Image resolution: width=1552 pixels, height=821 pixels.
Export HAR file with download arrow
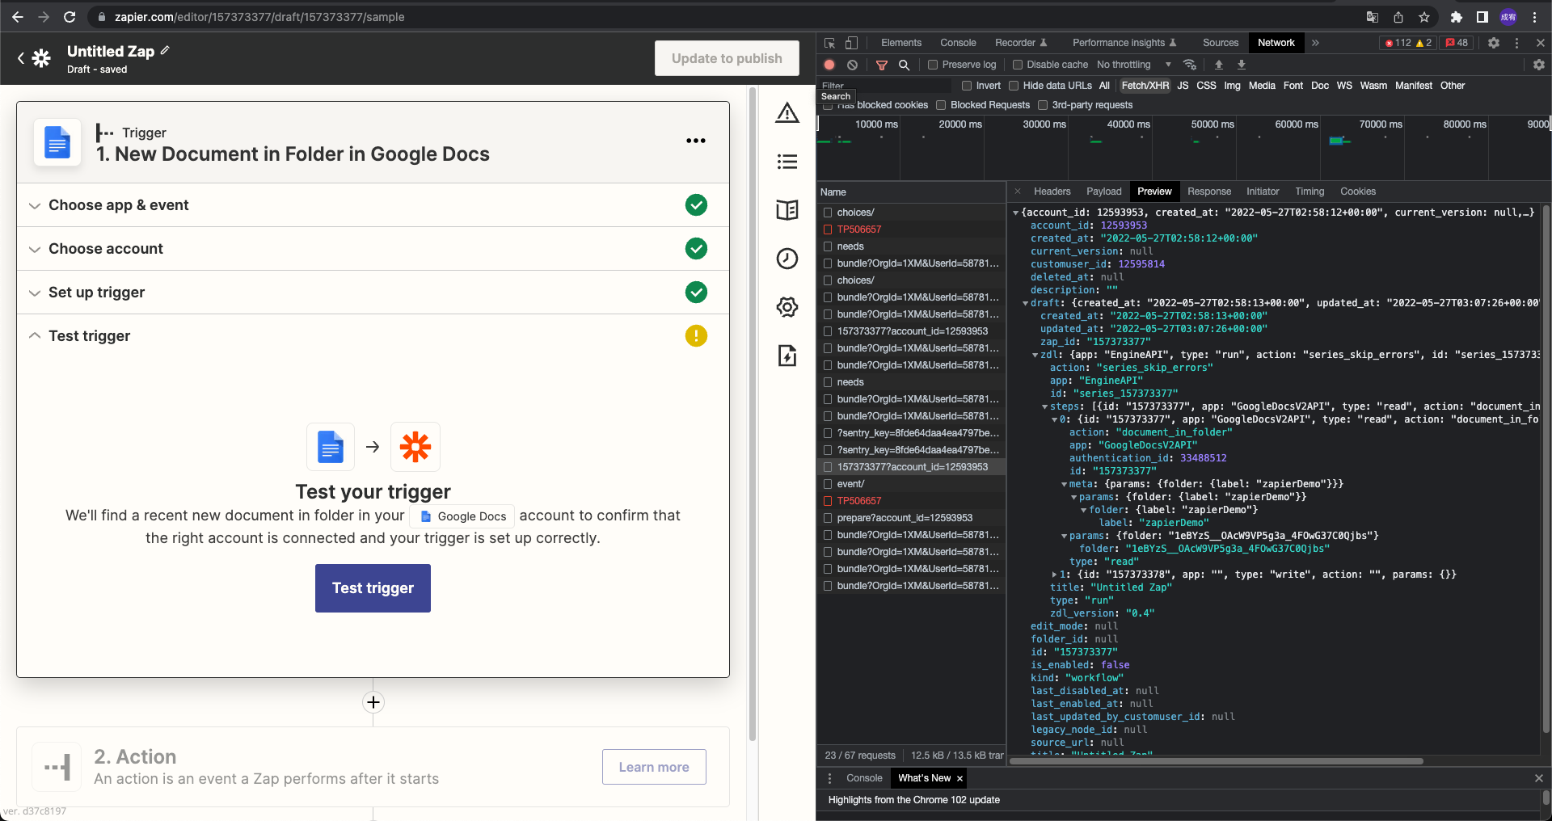(x=1242, y=65)
